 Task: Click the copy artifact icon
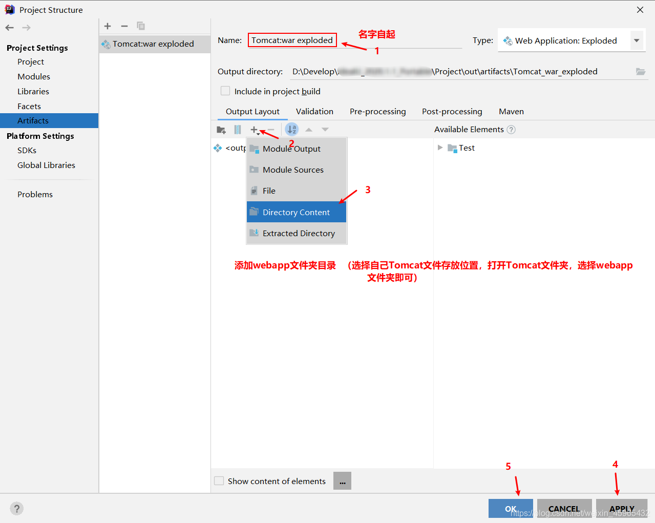(141, 26)
